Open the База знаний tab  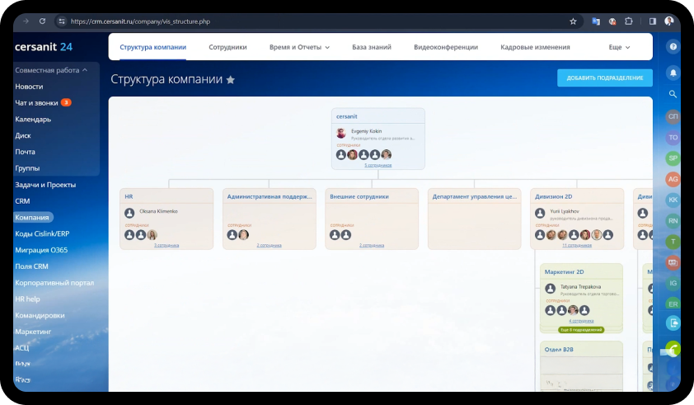[372, 48]
